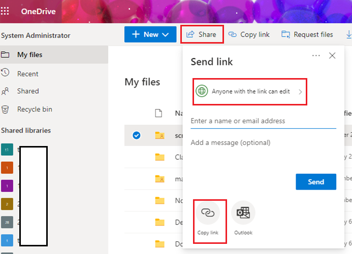Open Recent in the sidebar

click(27, 74)
